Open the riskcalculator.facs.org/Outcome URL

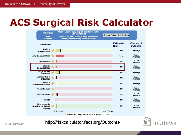point(82,122)
